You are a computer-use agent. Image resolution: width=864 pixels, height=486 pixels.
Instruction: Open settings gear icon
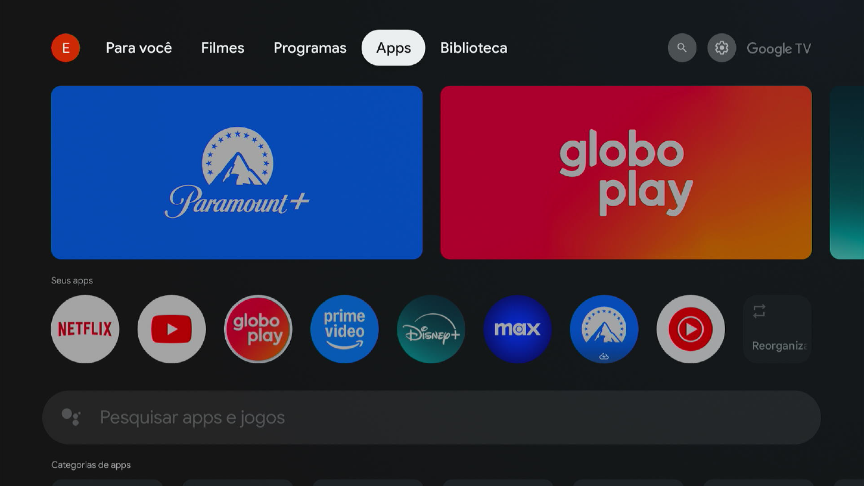pos(722,48)
